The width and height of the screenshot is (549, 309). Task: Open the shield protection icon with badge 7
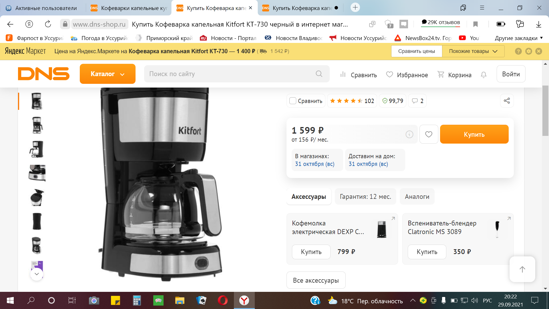click(389, 24)
